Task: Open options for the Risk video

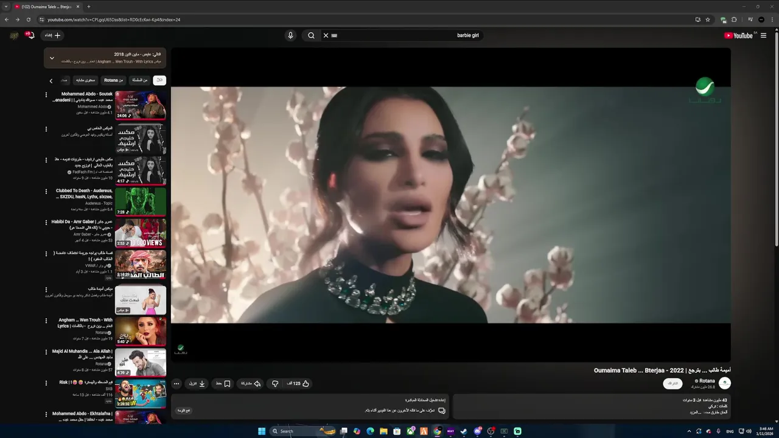Action: pos(46,383)
